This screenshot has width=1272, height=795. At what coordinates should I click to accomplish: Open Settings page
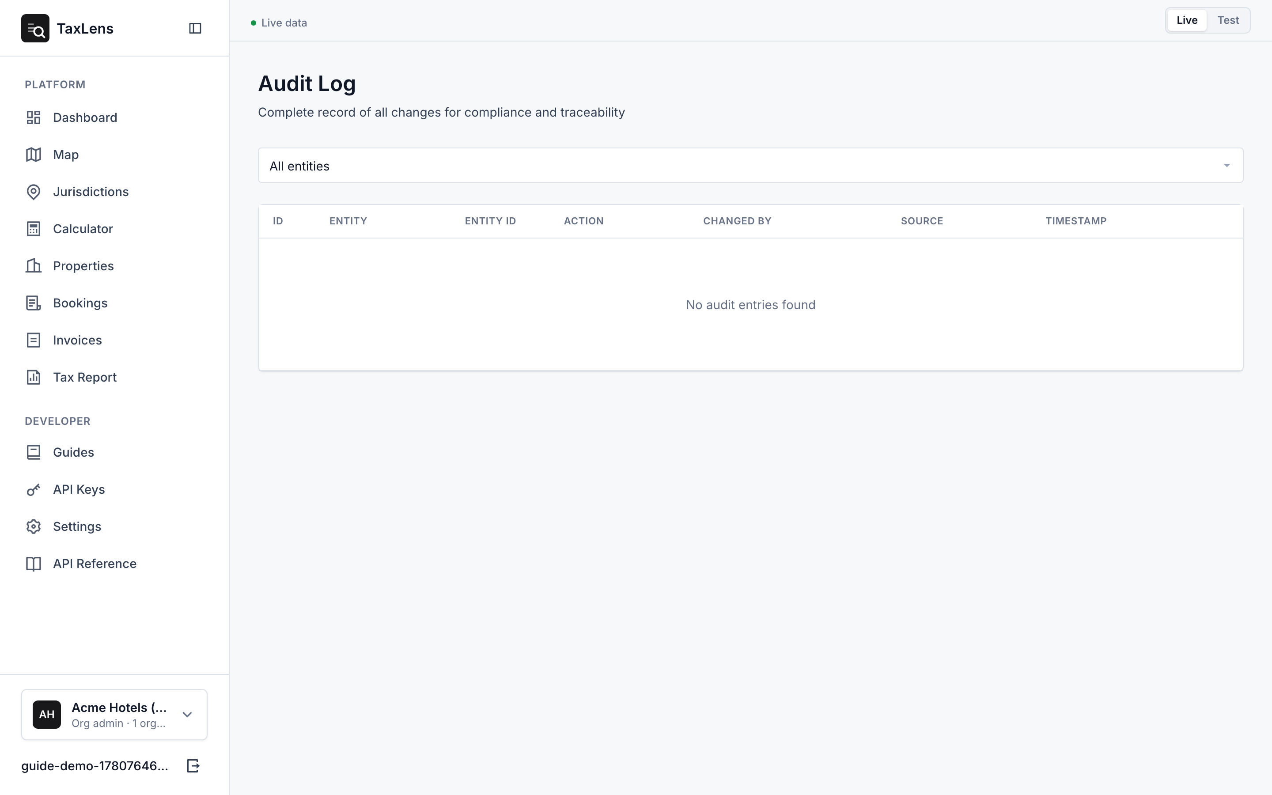pos(114,526)
